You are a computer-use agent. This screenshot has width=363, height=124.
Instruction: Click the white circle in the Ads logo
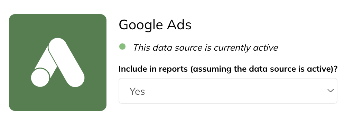40,78
